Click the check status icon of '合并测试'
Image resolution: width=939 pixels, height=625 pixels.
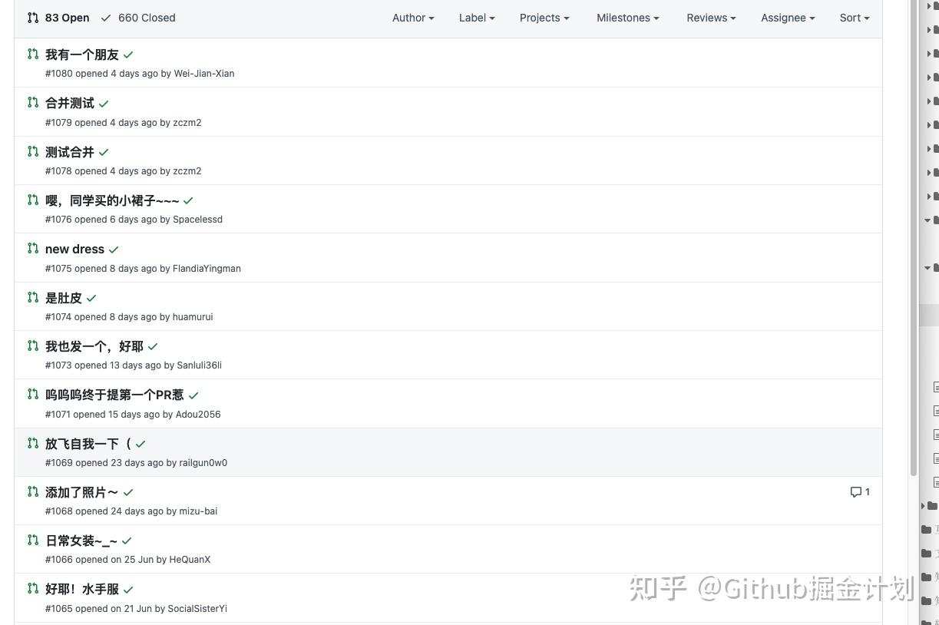point(104,104)
